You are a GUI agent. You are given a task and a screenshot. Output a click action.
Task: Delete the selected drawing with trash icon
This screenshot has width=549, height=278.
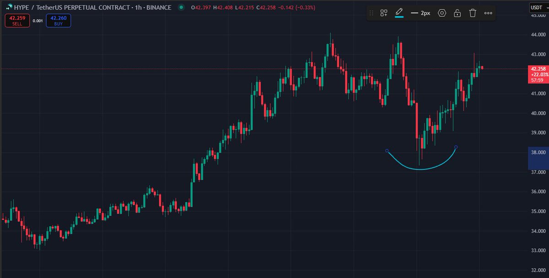473,13
